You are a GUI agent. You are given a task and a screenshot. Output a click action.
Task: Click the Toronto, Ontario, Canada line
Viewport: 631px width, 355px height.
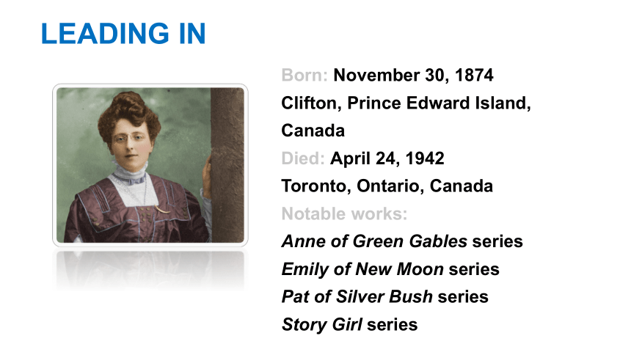[387, 186]
